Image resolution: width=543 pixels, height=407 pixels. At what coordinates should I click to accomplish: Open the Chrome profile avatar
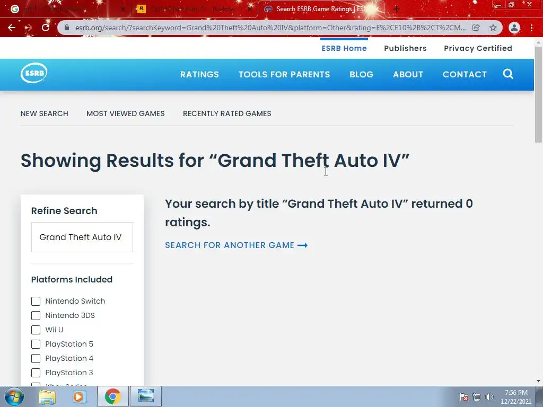(514, 28)
